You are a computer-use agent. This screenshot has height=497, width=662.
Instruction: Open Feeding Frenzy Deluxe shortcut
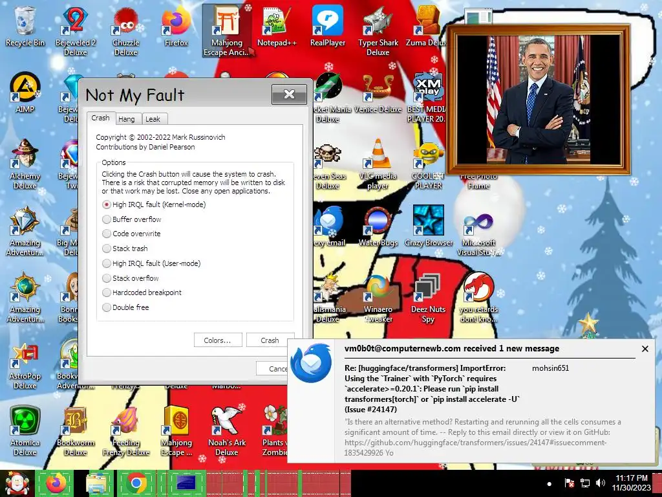coord(125,431)
